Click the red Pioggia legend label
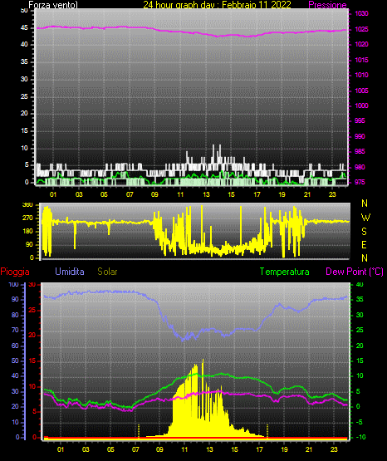Viewport: 387px width, 461px height. coord(15,272)
